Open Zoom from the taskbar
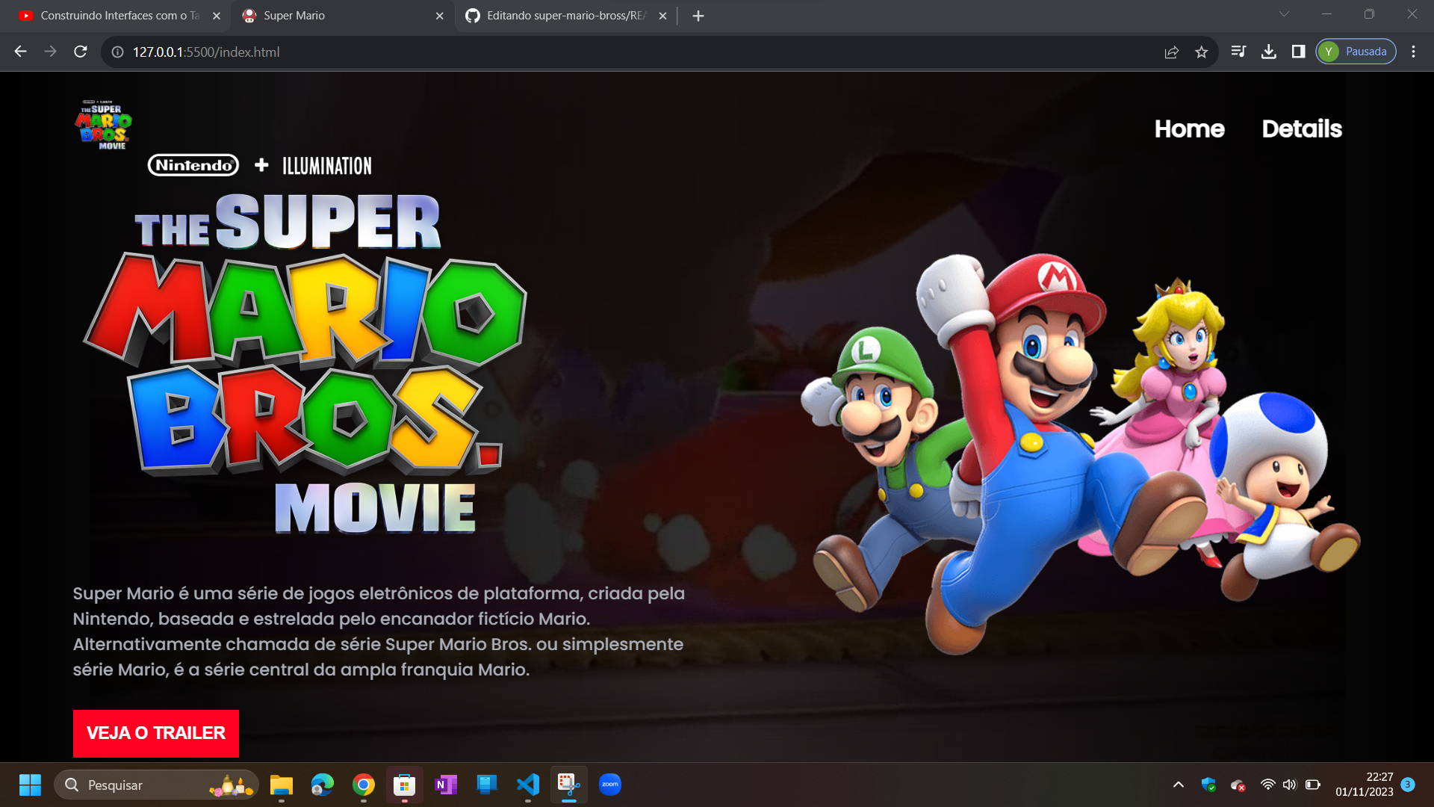 pyautogui.click(x=610, y=785)
